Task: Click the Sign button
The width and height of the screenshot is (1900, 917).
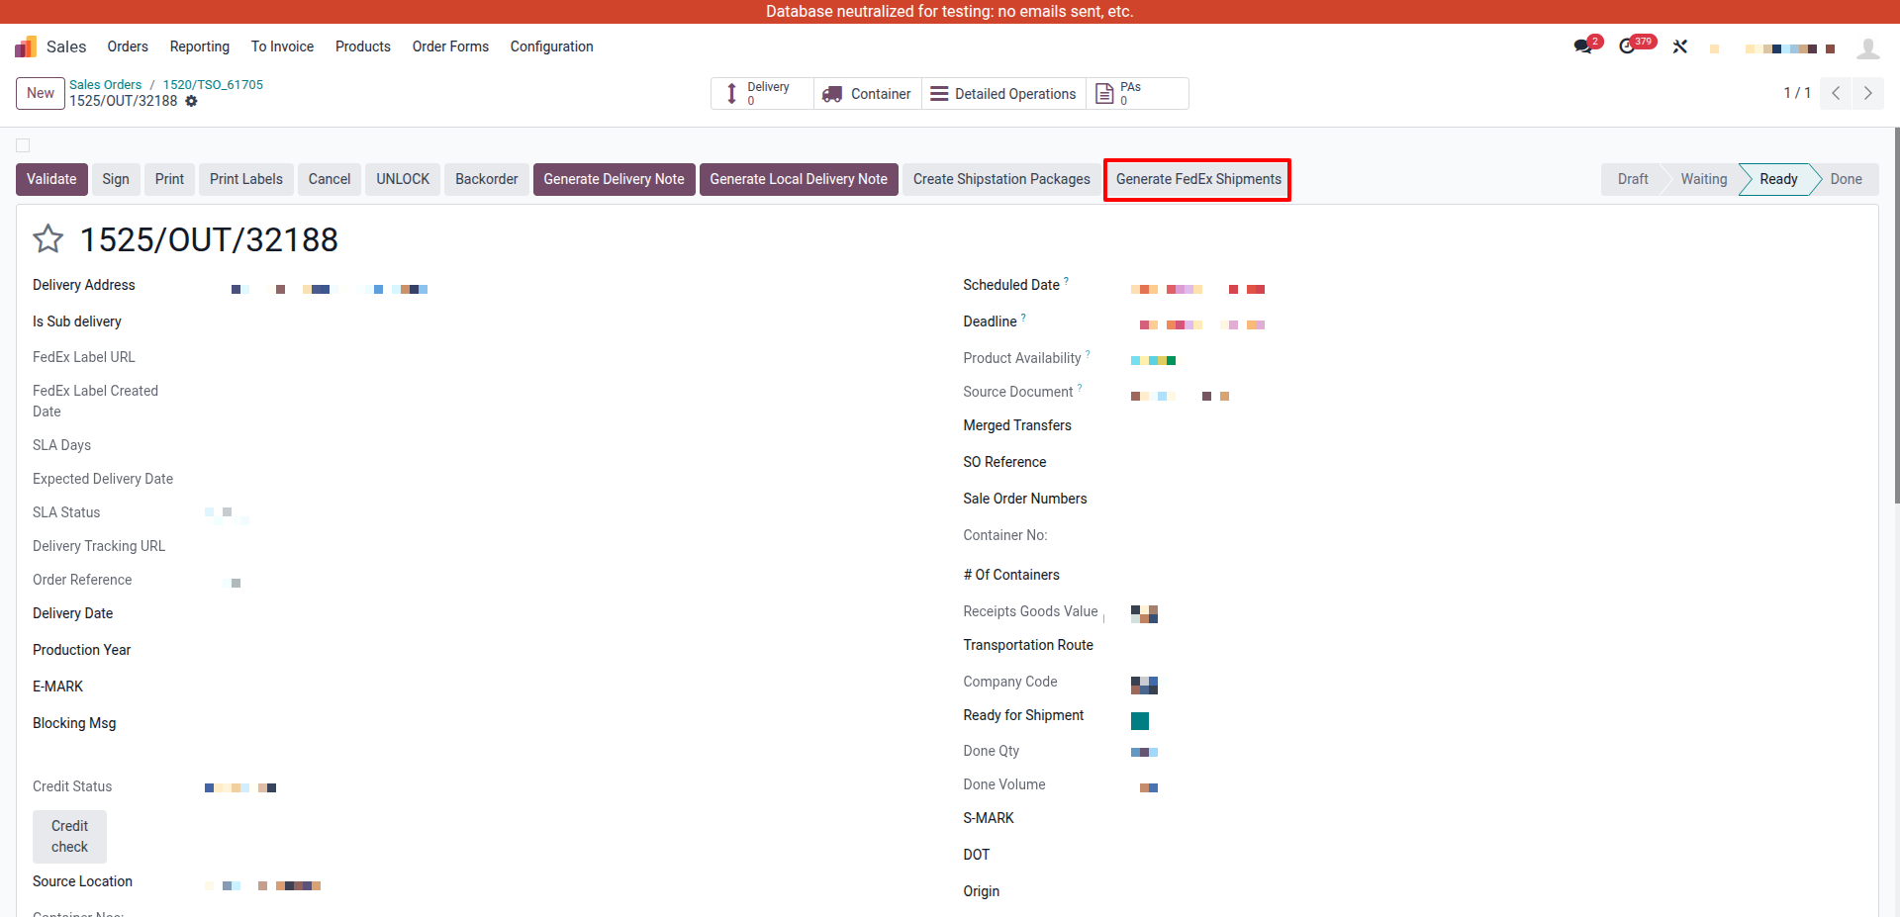Action: point(116,179)
